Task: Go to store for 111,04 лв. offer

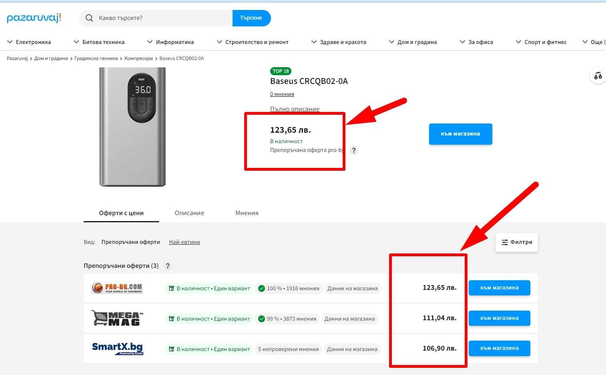Action: 499,318
